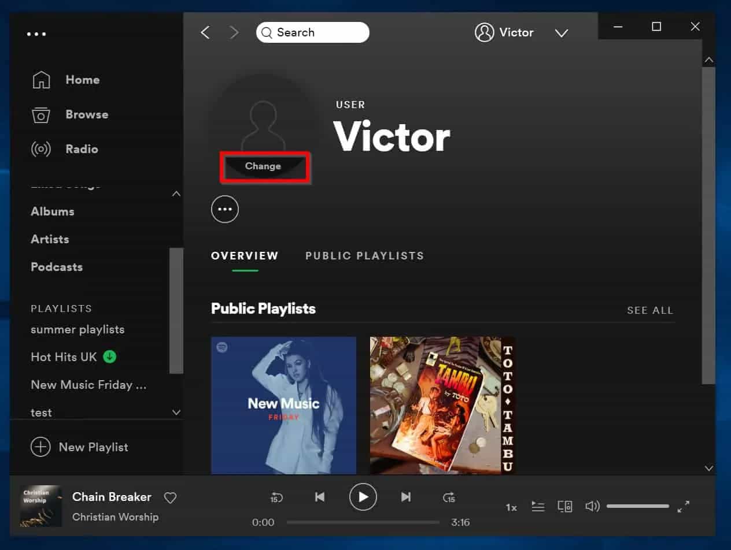Adjust the volume slider
This screenshot has width=731, height=550.
(638, 507)
